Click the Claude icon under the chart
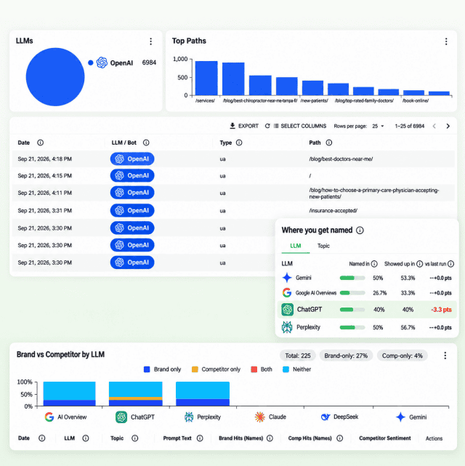The height and width of the screenshot is (466, 465). [260, 417]
